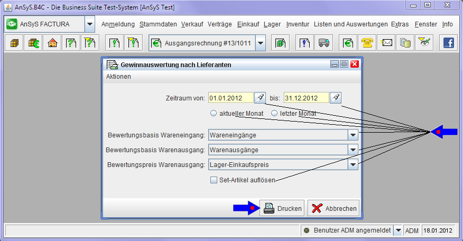This screenshot has width=463, height=241.
Task: Click the Drucken button
Action: 282,208
